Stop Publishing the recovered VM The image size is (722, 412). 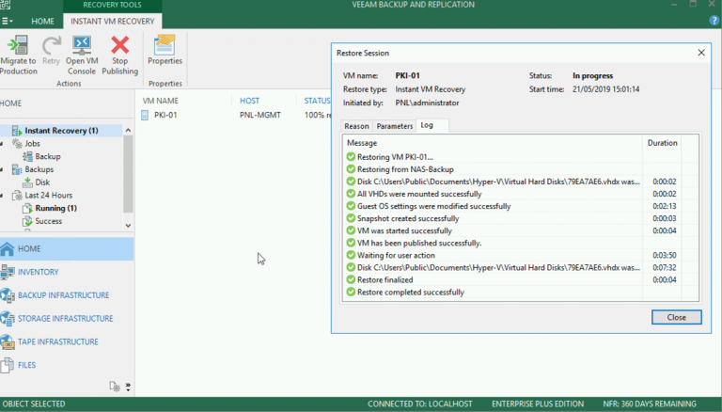pyautogui.click(x=119, y=55)
